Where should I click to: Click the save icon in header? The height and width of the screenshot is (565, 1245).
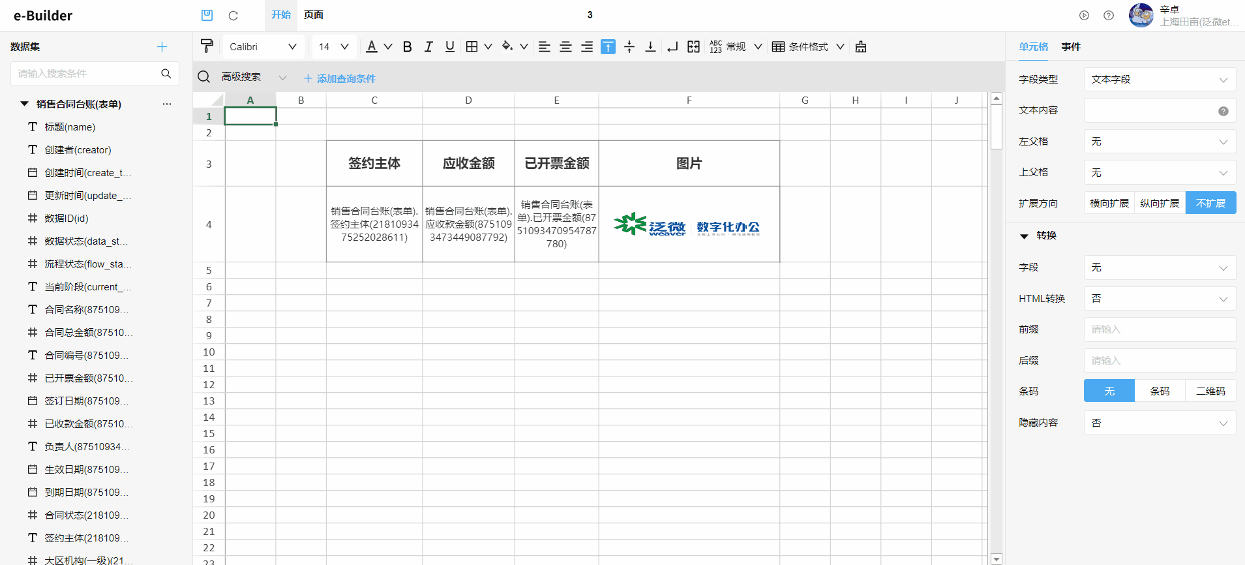click(x=207, y=15)
